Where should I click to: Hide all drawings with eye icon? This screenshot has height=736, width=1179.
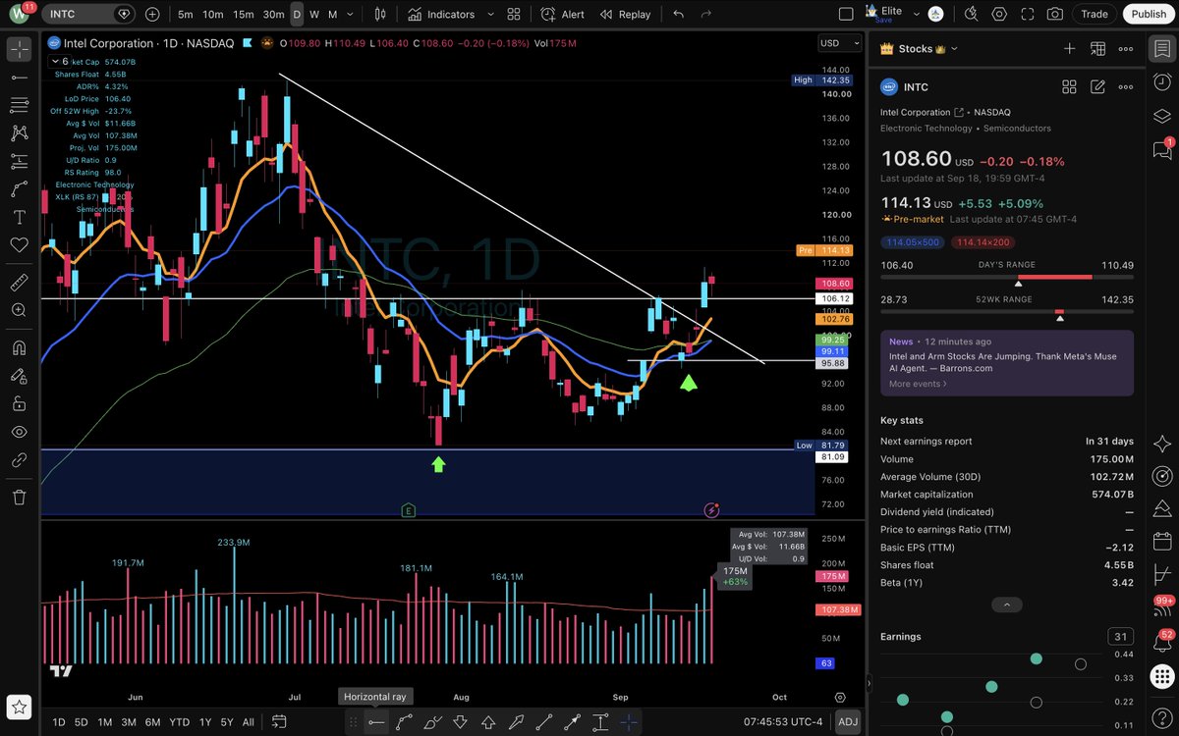[19, 432]
